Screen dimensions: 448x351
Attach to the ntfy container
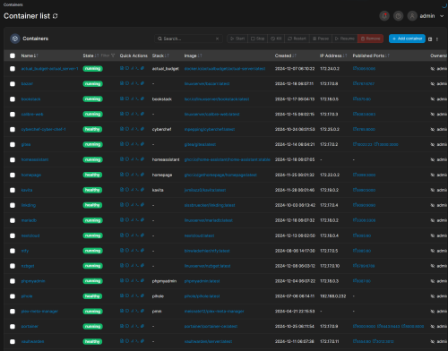tap(142, 251)
